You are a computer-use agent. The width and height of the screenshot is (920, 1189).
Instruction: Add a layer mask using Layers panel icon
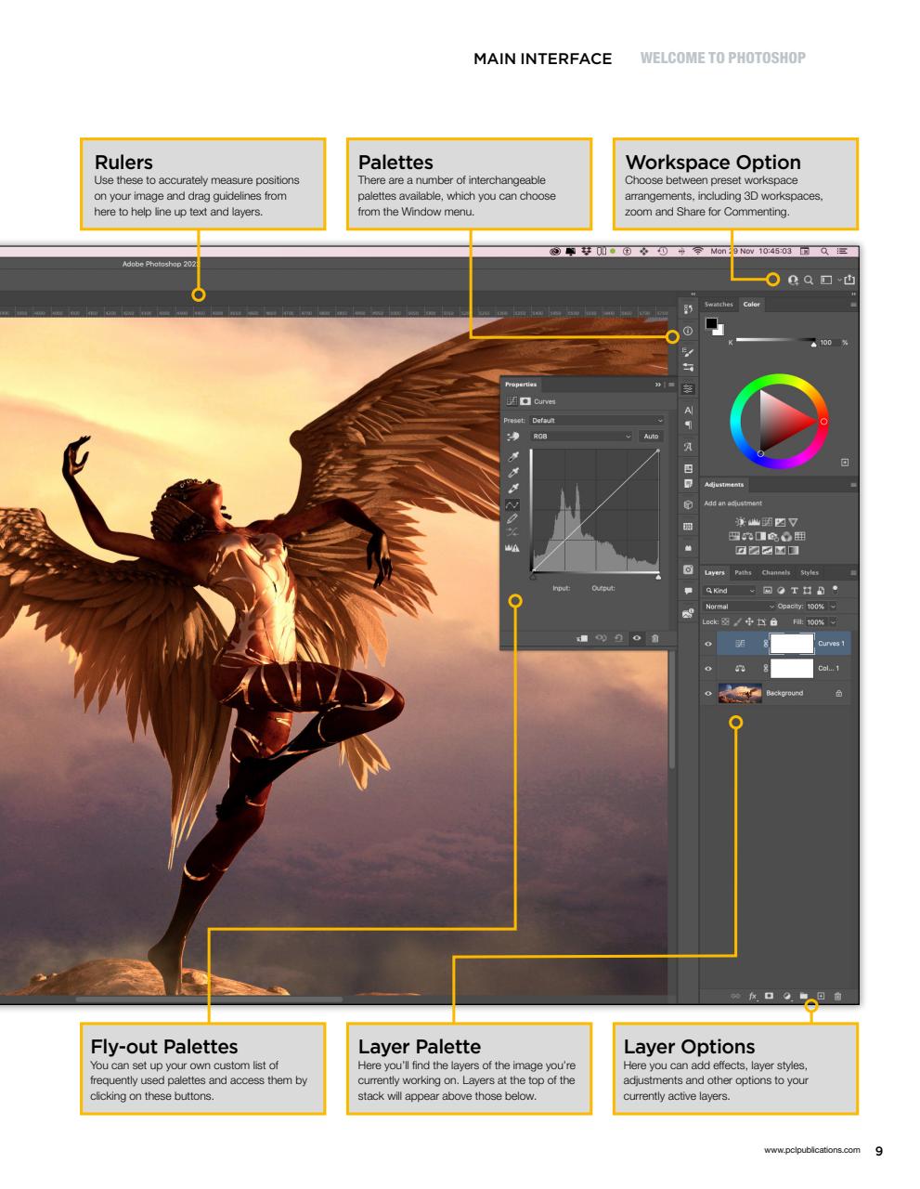(x=769, y=996)
